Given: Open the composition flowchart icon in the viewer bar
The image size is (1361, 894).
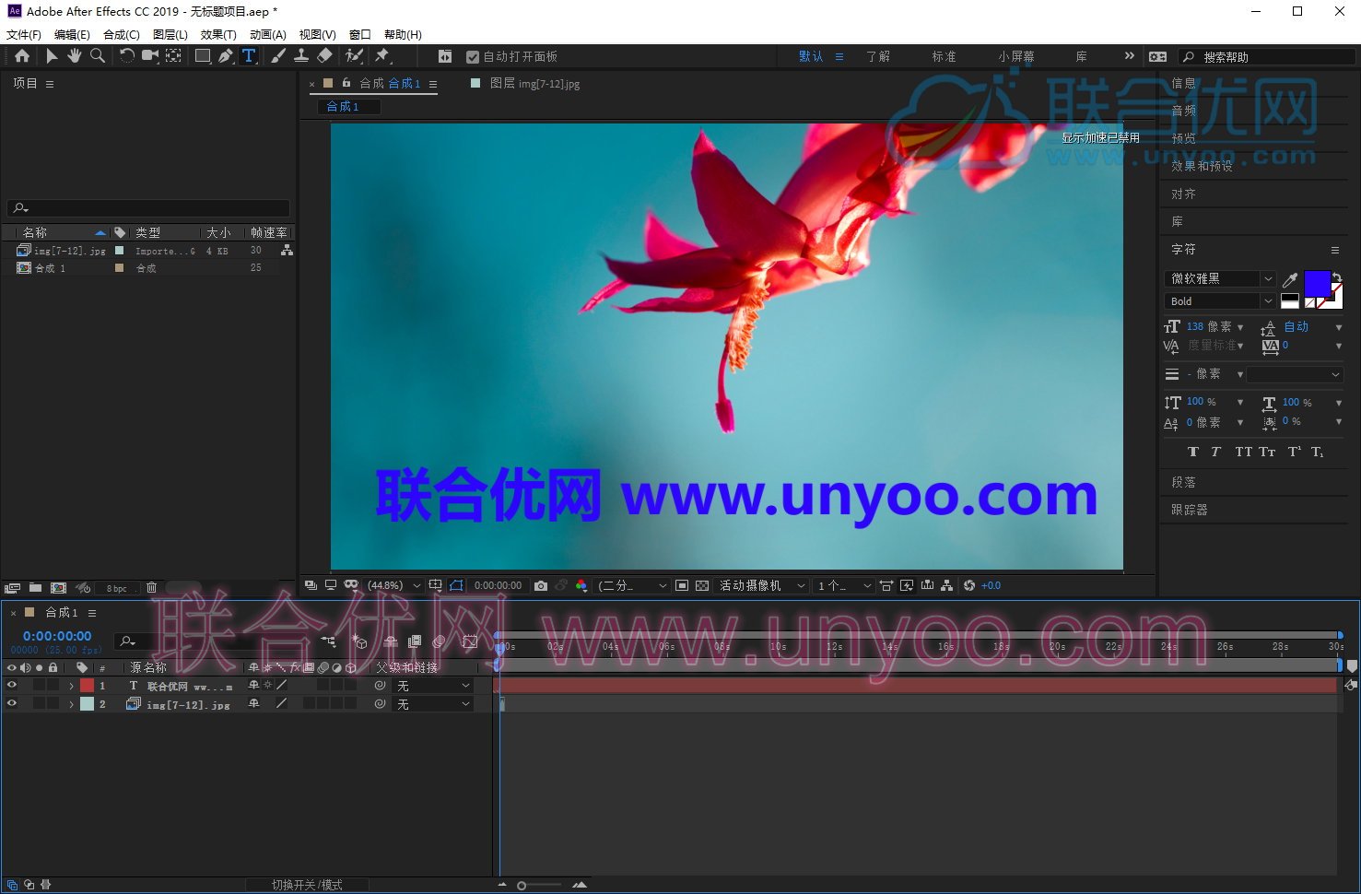Looking at the screenshot, I should (946, 585).
